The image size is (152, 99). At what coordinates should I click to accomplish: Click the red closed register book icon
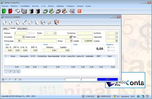pos(58,11)
